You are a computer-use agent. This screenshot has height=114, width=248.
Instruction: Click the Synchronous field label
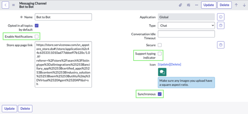coord(147,94)
